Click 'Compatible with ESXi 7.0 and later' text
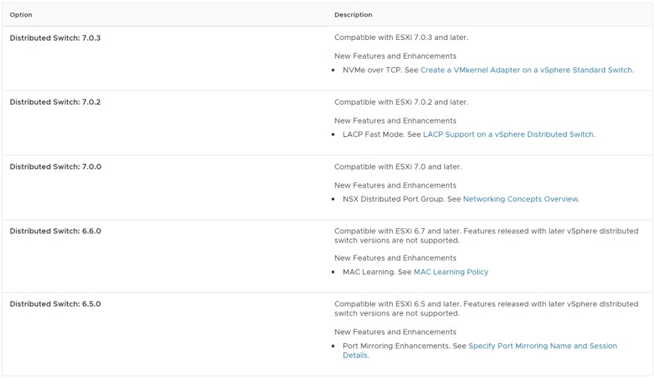Image resolution: width=654 pixels, height=378 pixels. point(398,167)
